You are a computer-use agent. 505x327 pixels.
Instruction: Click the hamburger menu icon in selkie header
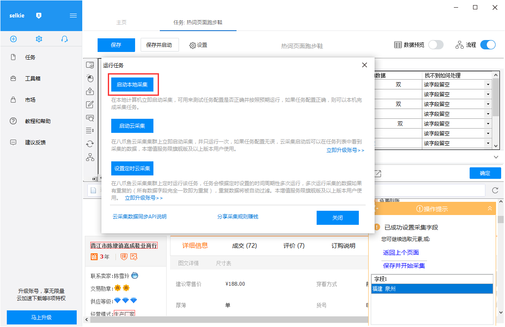(73, 15)
